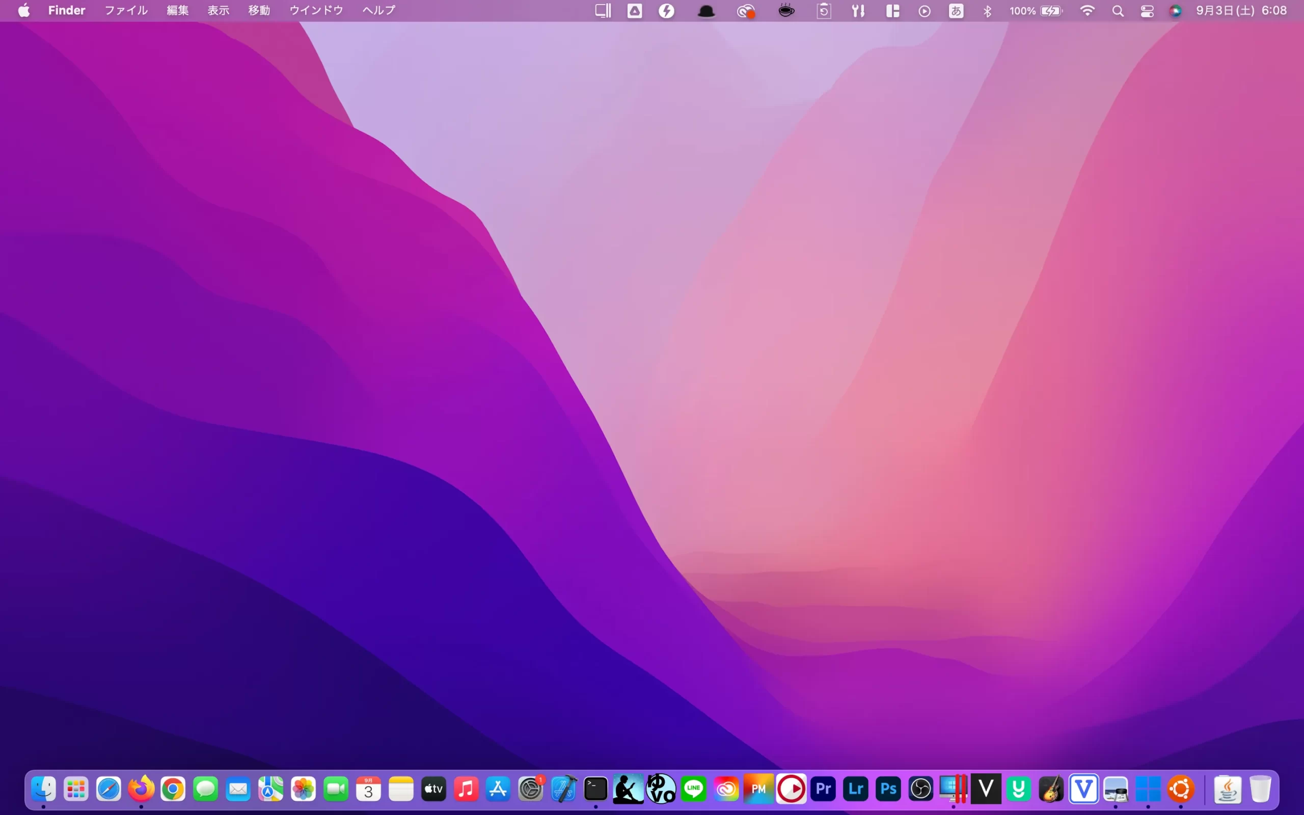Launch Xcode from the Dock
Screen dimensions: 1304x815
tap(564, 789)
